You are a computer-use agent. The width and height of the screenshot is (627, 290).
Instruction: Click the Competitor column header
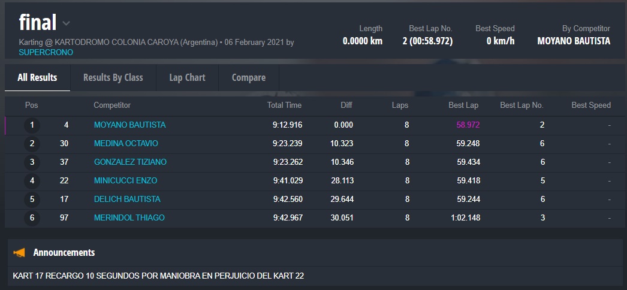(x=111, y=105)
